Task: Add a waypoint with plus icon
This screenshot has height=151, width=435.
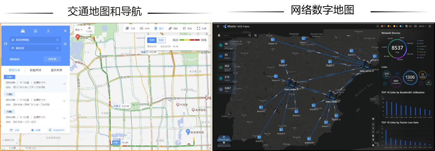Action: pos(65,44)
